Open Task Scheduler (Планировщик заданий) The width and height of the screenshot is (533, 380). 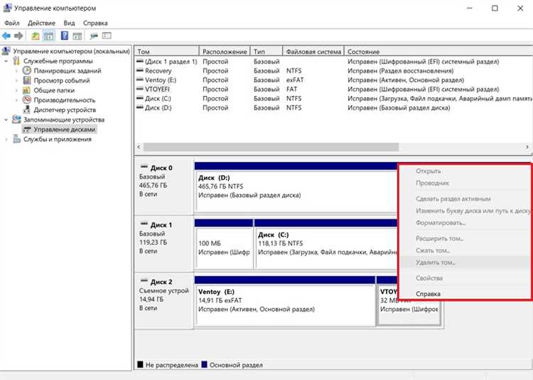(x=68, y=71)
